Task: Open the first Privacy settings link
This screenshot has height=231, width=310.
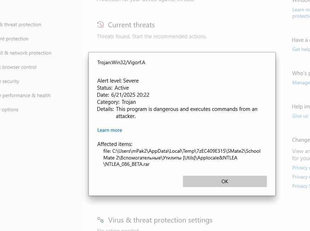Action: point(301,168)
